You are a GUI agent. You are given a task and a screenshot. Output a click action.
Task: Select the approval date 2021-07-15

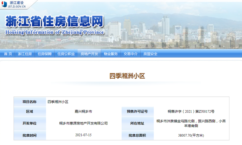(x=83, y=135)
